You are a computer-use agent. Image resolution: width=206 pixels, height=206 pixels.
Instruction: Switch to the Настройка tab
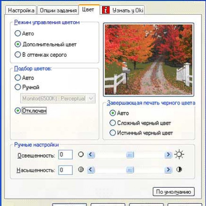(x=21, y=10)
